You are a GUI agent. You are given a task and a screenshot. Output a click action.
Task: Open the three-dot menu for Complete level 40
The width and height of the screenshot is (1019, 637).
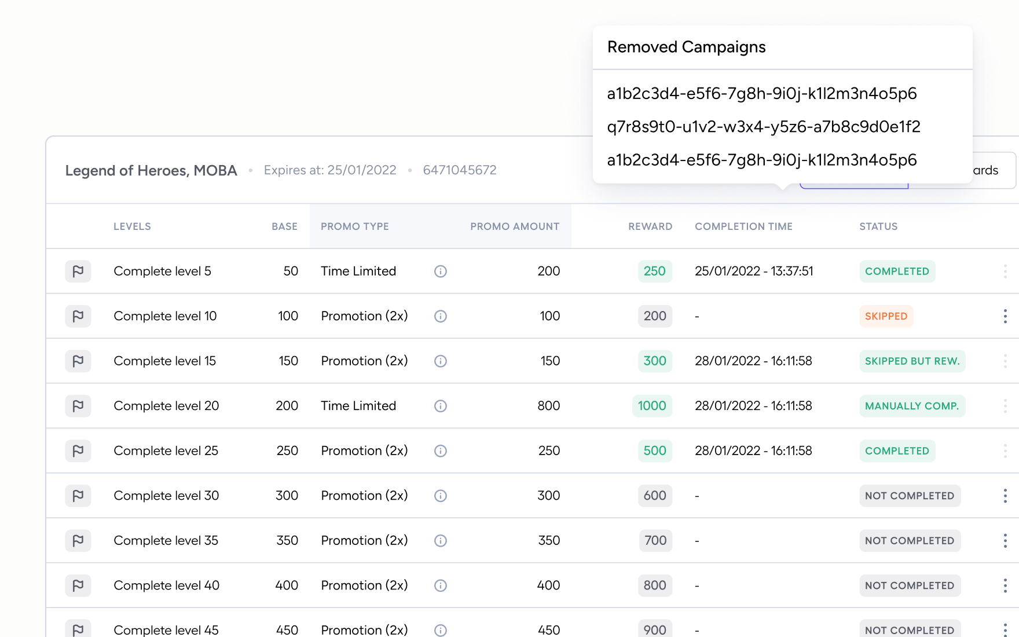pyautogui.click(x=1005, y=585)
